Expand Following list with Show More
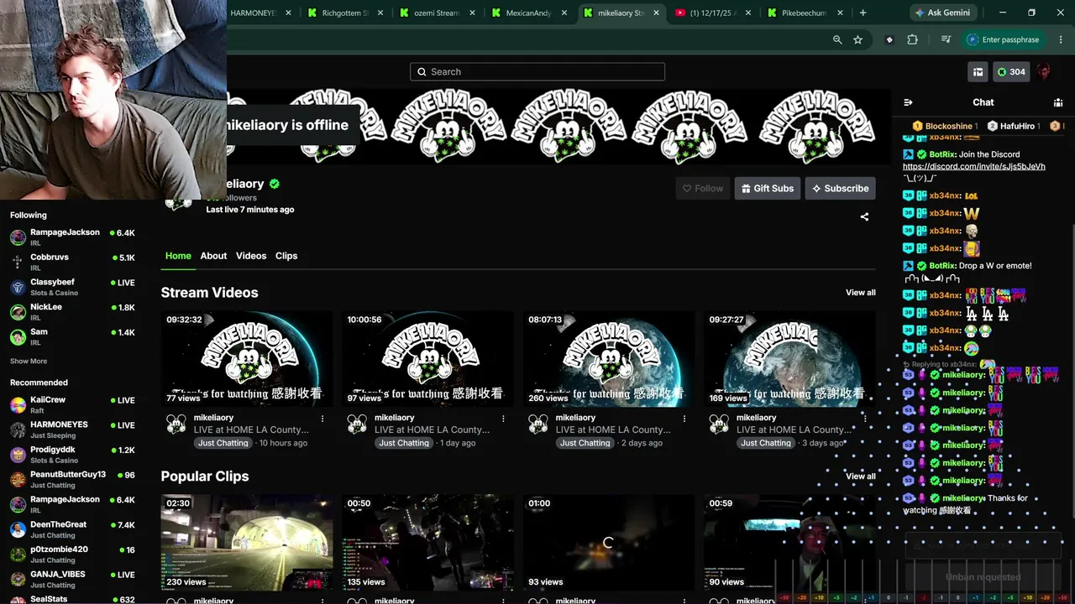The height and width of the screenshot is (604, 1075). coord(29,362)
